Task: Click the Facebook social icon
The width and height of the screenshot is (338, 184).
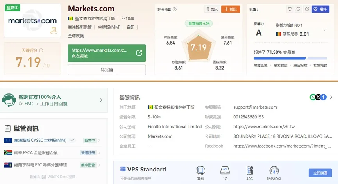Action: click(323, 97)
